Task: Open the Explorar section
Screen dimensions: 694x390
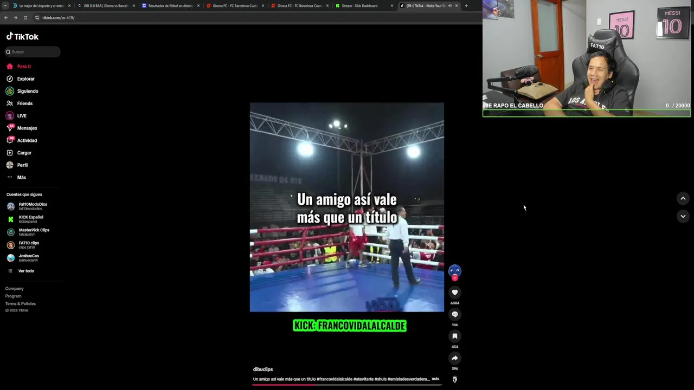Action: pyautogui.click(x=25, y=79)
